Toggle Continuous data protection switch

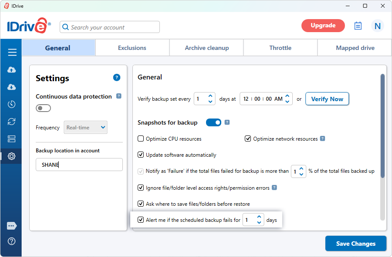43,108
